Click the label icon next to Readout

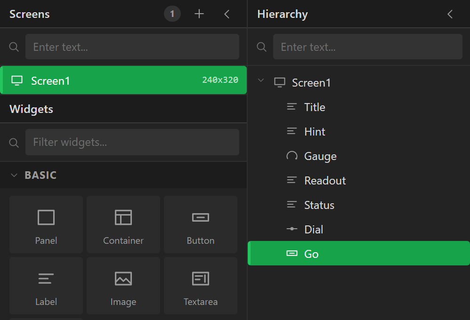[292, 180]
